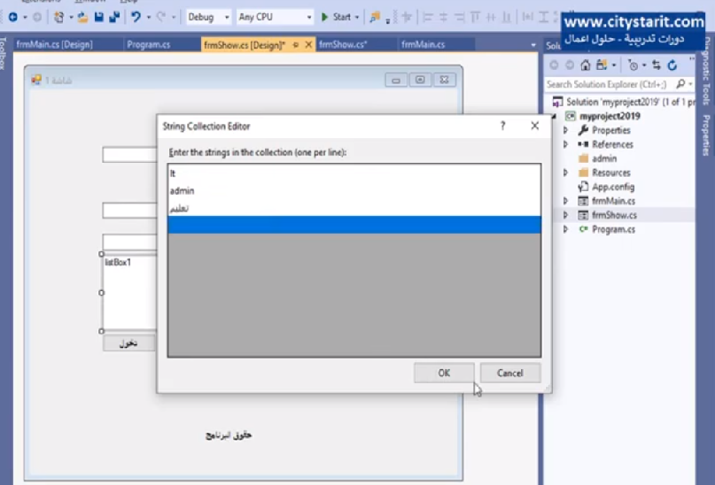The width and height of the screenshot is (715, 485).
Task: Click the Save All toolbar icon
Action: (x=114, y=17)
